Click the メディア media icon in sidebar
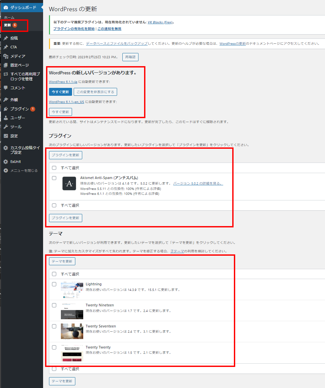Viewport: 325px width, 388px height. pyautogui.click(x=6, y=56)
